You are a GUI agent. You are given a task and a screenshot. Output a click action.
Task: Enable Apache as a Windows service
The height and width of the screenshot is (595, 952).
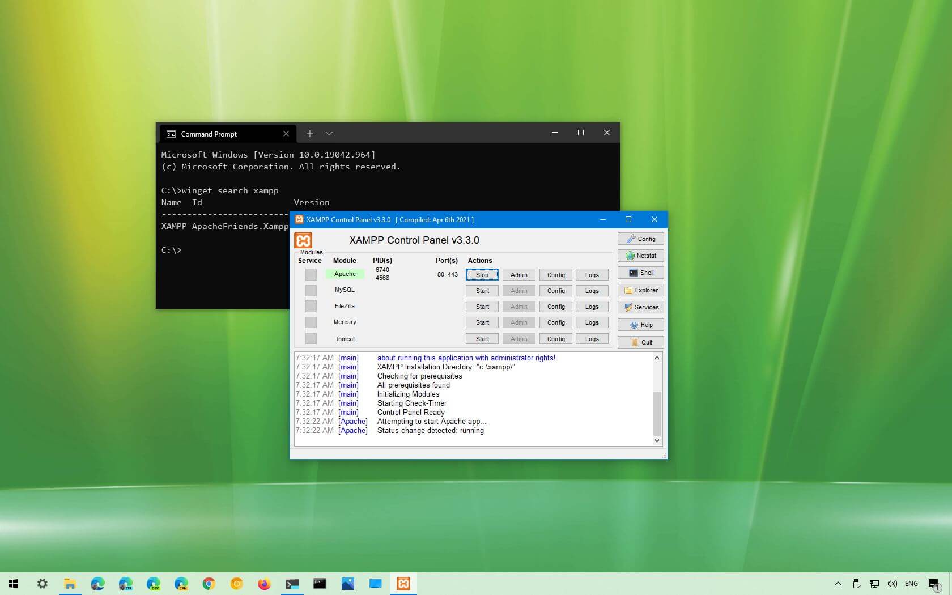[x=311, y=274]
